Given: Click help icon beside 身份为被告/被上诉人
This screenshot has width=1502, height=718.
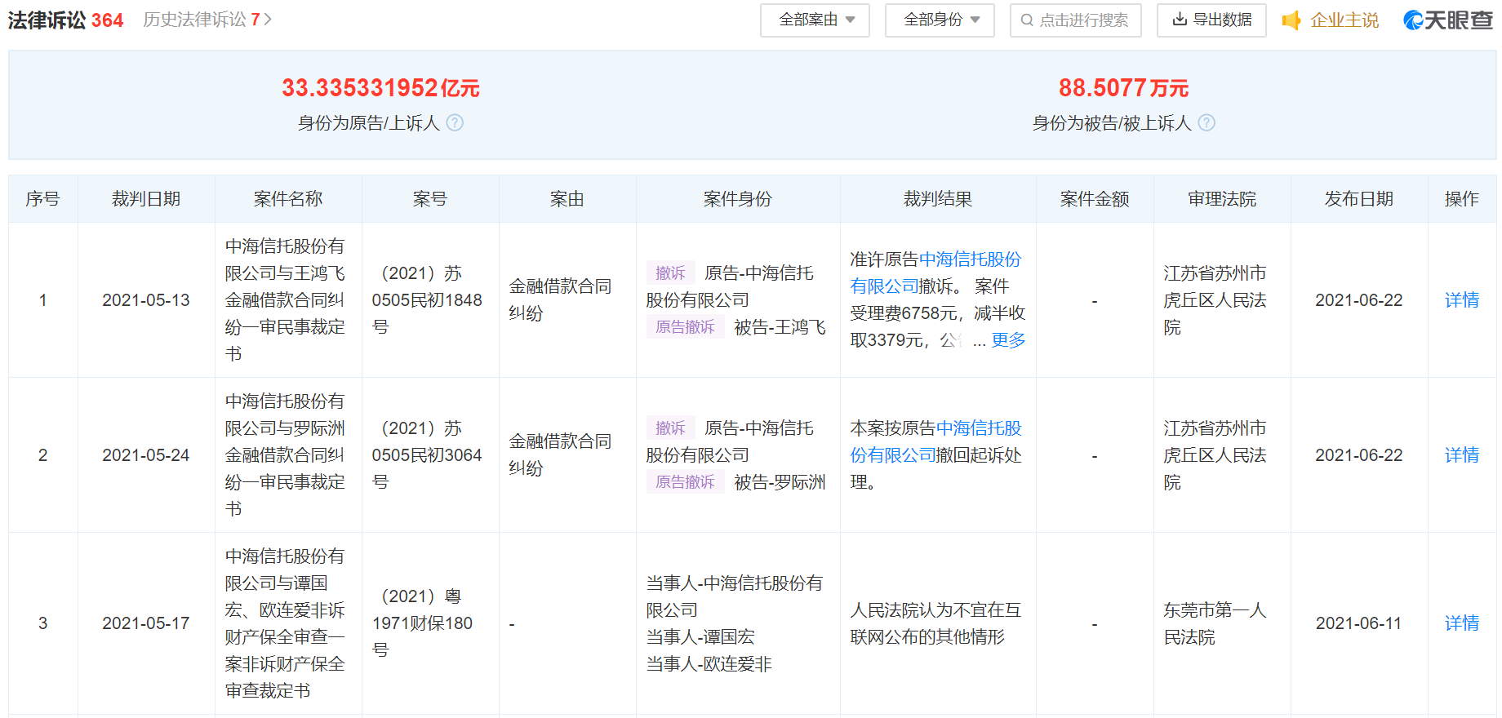Looking at the screenshot, I should (1206, 122).
